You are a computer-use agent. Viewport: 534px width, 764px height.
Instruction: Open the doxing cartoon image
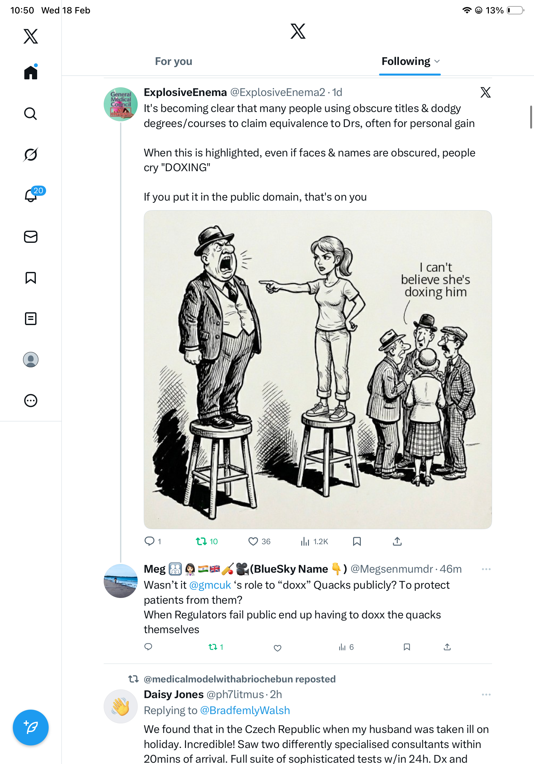[318, 369]
